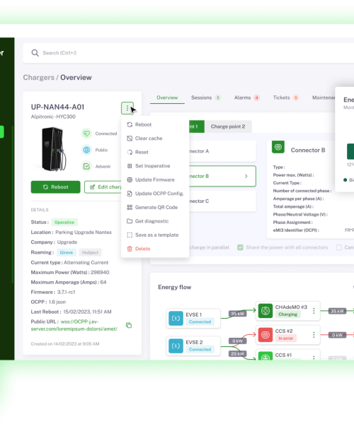
Task: Click the Clear cache icon
Action: pyautogui.click(x=130, y=139)
